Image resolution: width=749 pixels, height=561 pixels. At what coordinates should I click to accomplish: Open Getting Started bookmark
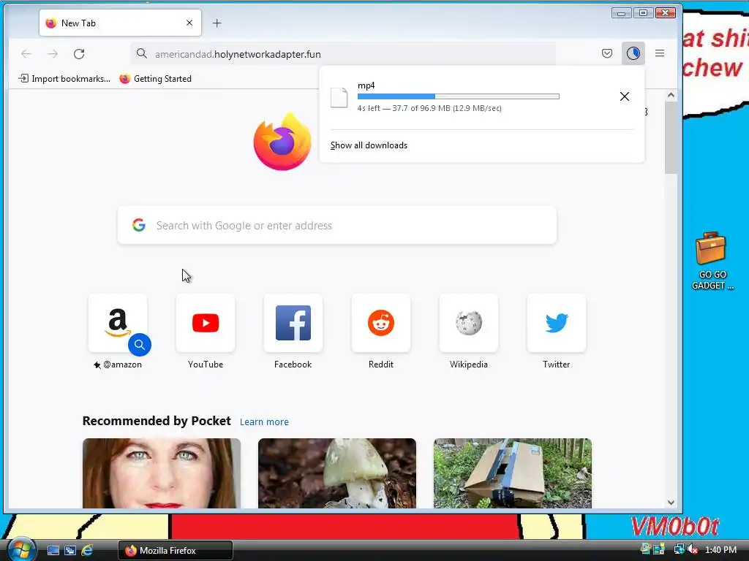155,79
